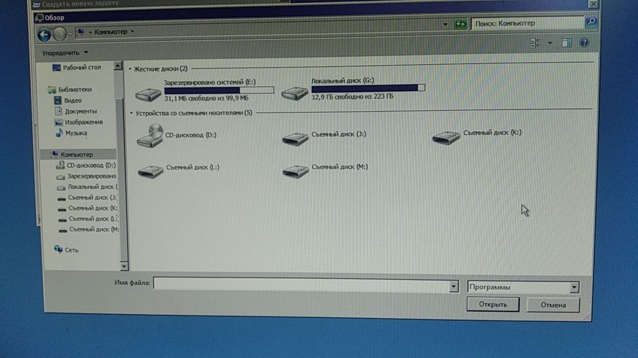Select 'Съемный диск (L:)' in the navigation tree

(88, 219)
